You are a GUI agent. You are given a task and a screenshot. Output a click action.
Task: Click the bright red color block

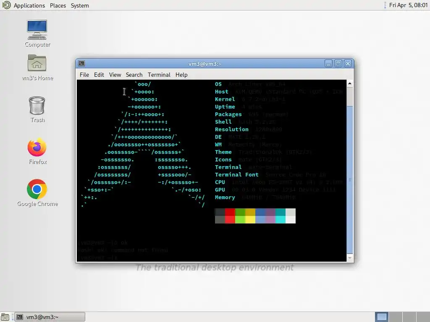230,220
